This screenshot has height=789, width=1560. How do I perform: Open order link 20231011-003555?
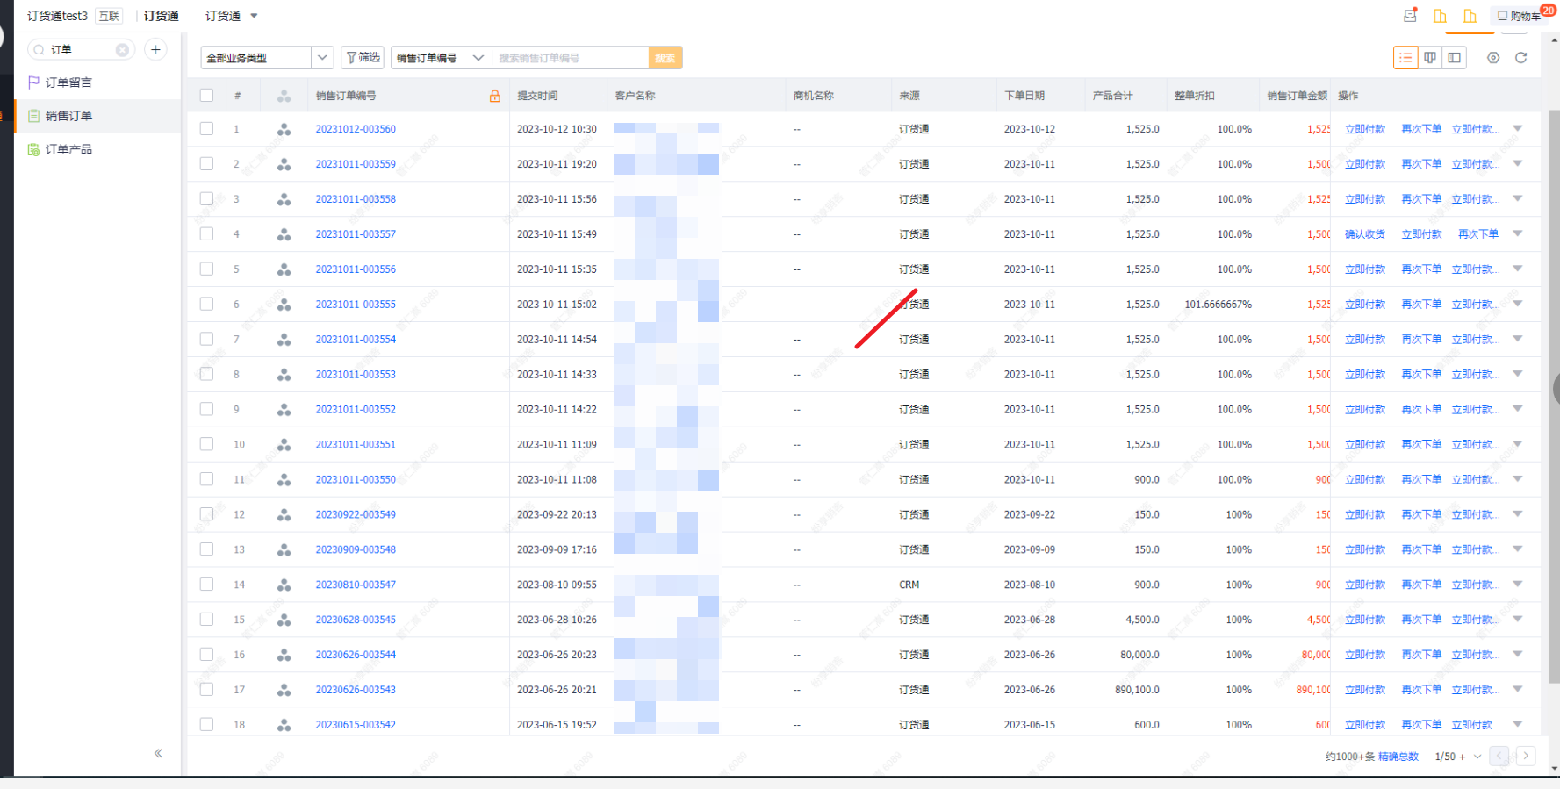pos(356,305)
